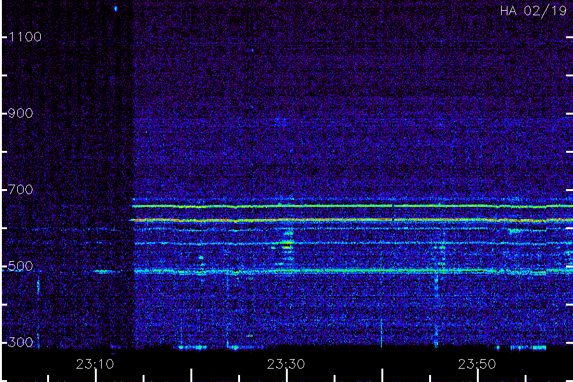The height and width of the screenshot is (382, 573).
Task: Click the 1100 frequency axis label
Action: 25,37
